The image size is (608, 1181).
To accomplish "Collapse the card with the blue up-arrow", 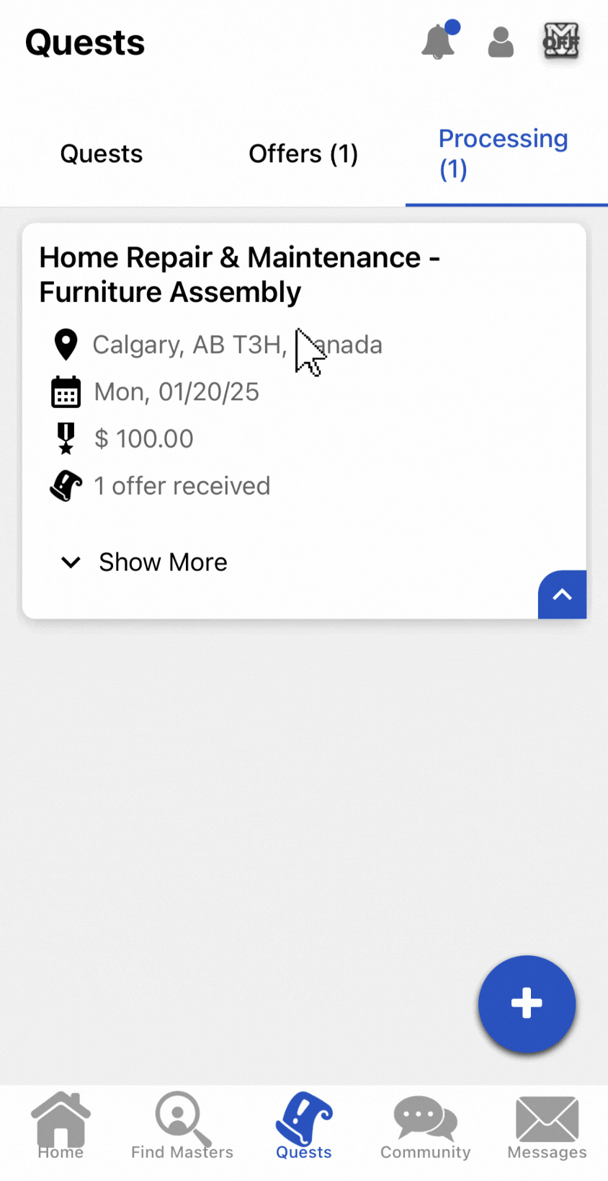I will [562, 595].
